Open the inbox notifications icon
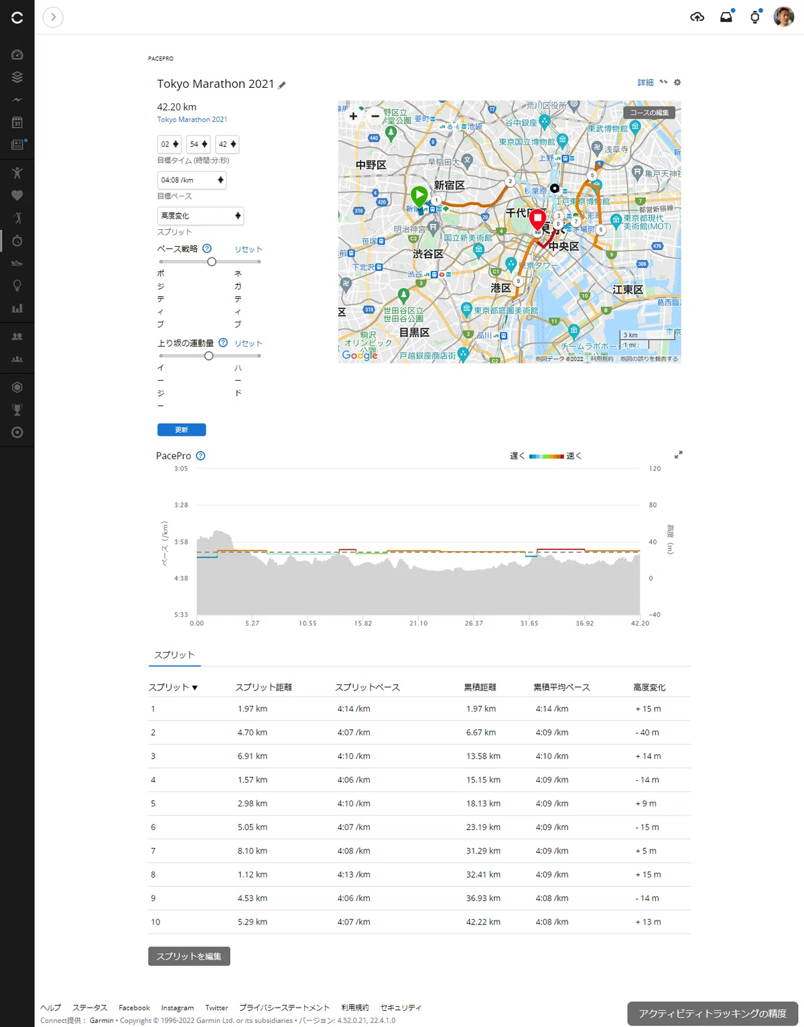 click(x=726, y=17)
